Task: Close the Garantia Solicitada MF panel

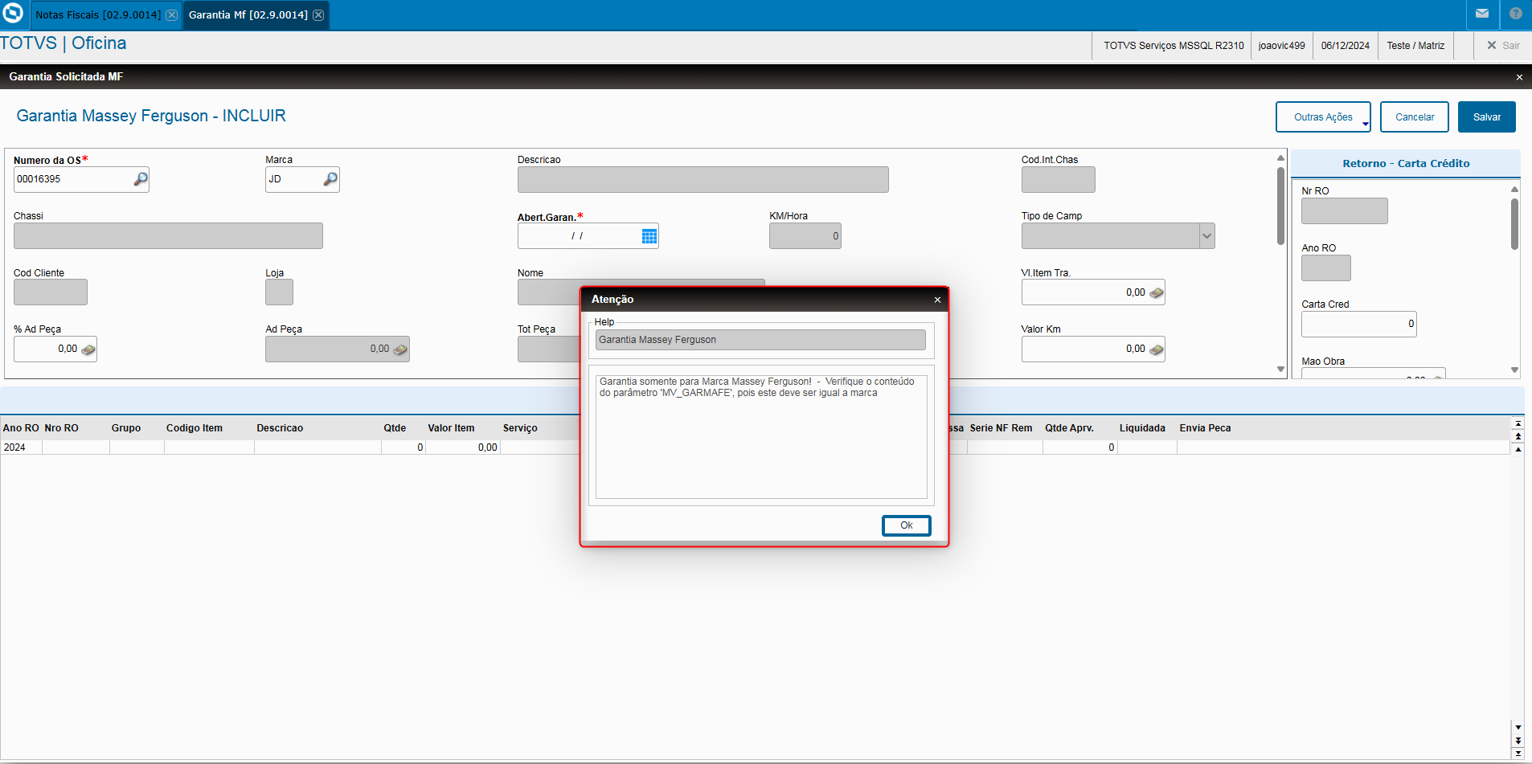Action: click(1519, 77)
